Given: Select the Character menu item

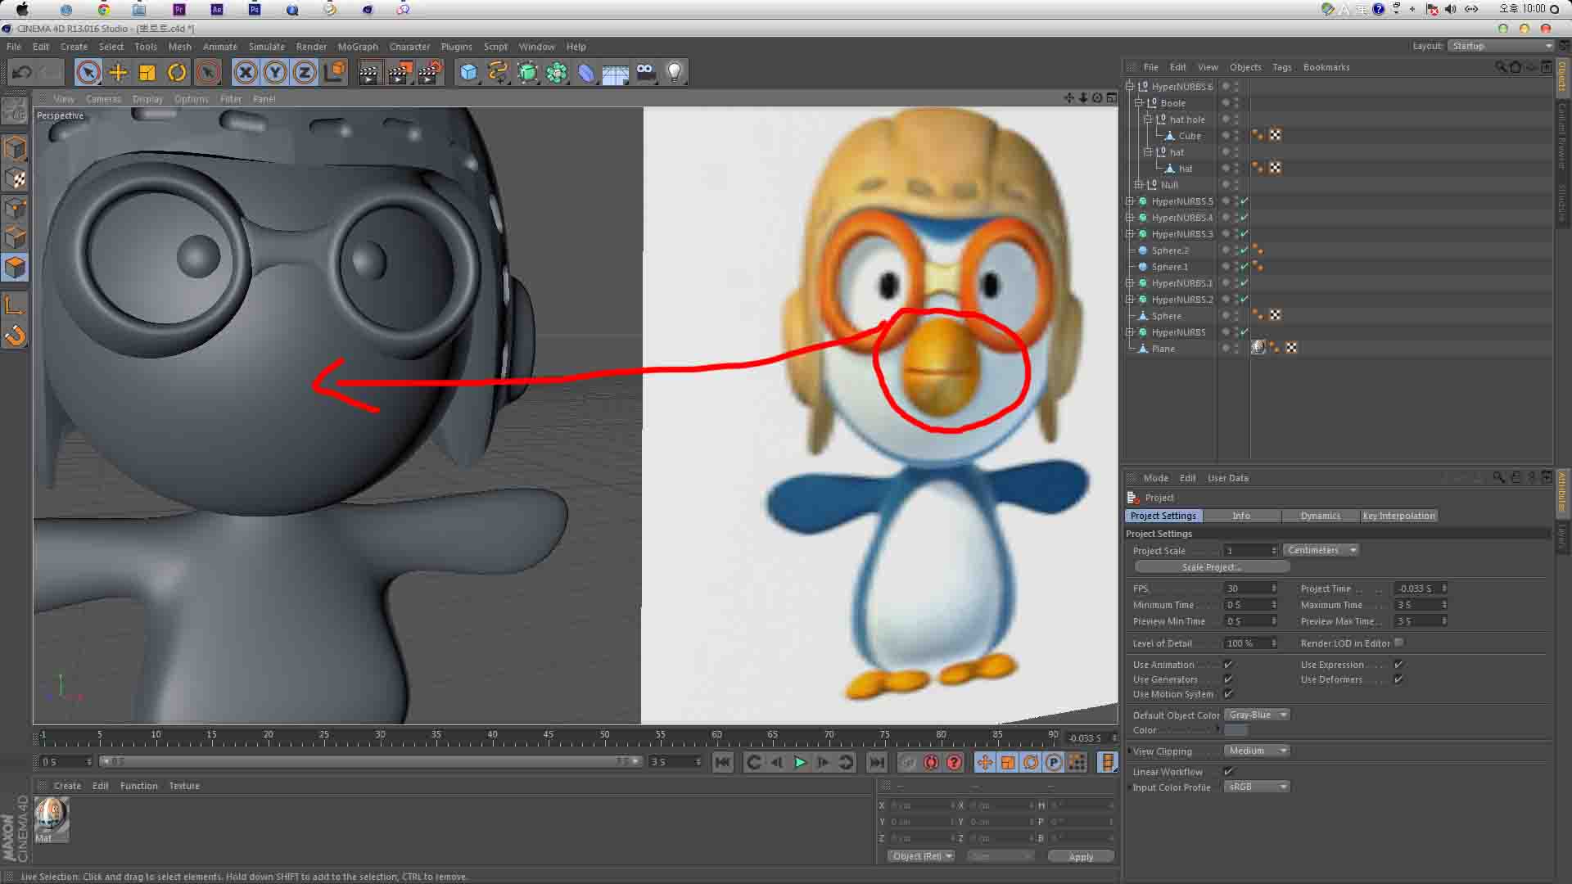Looking at the screenshot, I should coord(409,47).
